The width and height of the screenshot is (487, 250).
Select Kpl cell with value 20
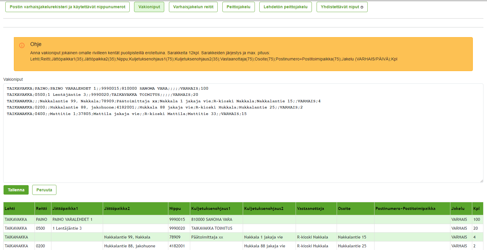click(478, 228)
